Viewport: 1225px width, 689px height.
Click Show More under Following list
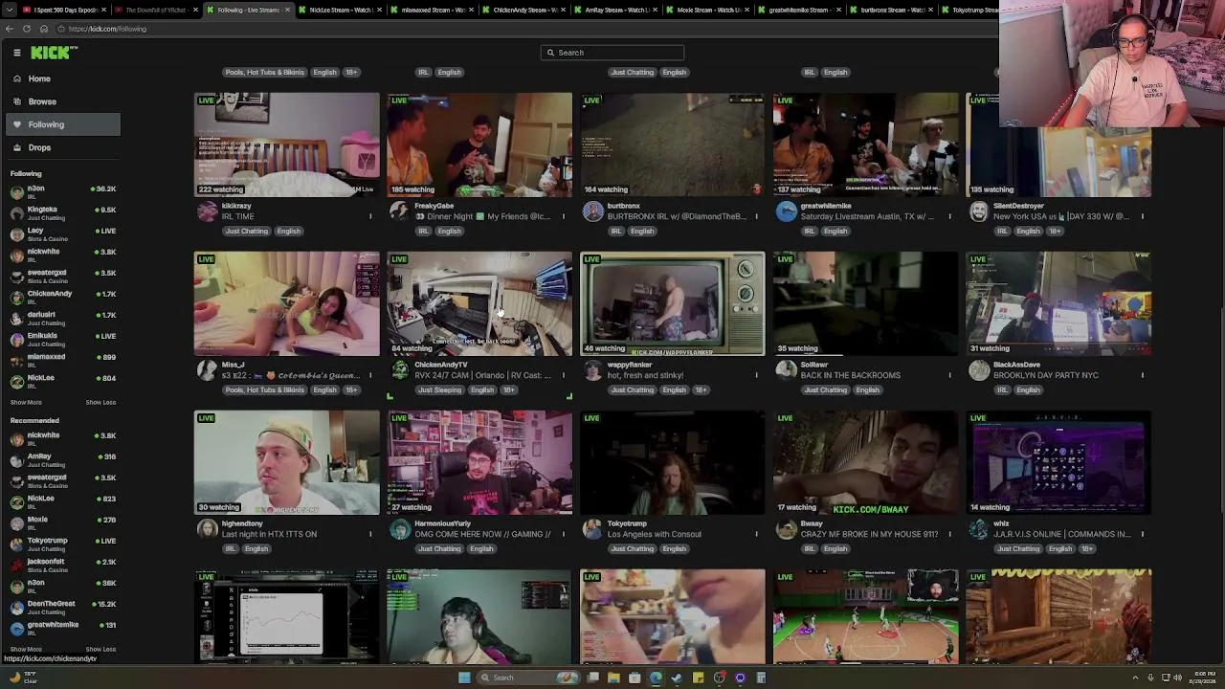(26, 402)
